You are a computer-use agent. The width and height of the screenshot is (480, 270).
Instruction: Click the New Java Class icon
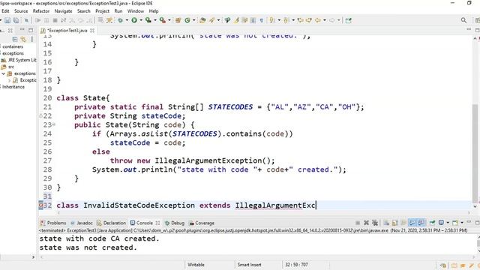(187, 20)
